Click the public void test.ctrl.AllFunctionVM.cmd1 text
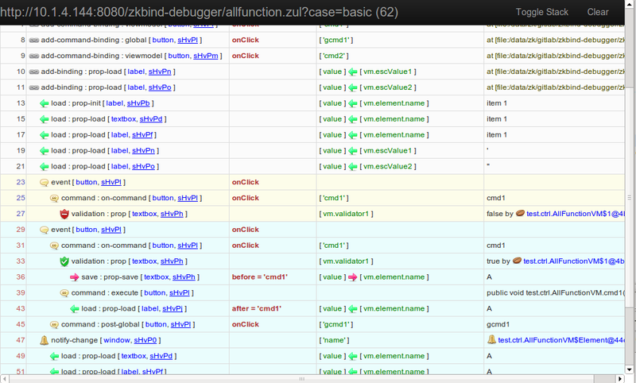 [x=555, y=293]
